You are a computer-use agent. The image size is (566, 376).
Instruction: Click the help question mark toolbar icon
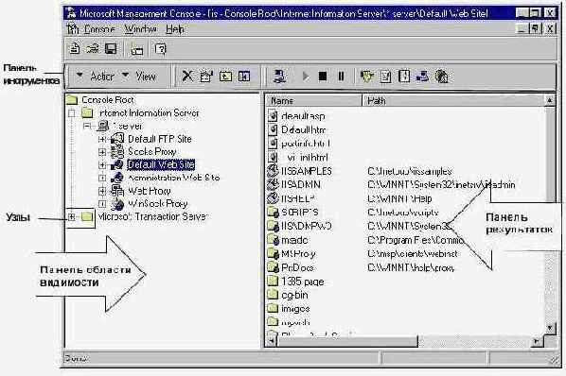click(161, 48)
